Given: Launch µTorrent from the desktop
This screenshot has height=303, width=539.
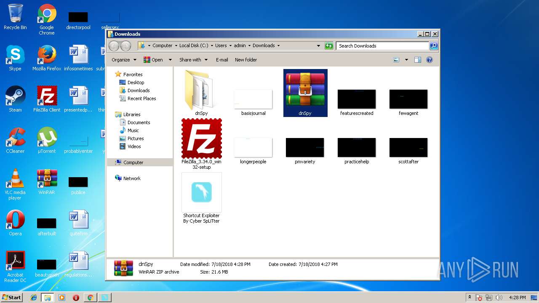Looking at the screenshot, I should 47,141.
